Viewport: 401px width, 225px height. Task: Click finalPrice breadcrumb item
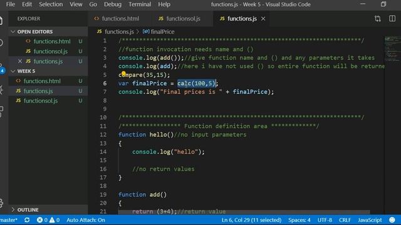point(162,32)
